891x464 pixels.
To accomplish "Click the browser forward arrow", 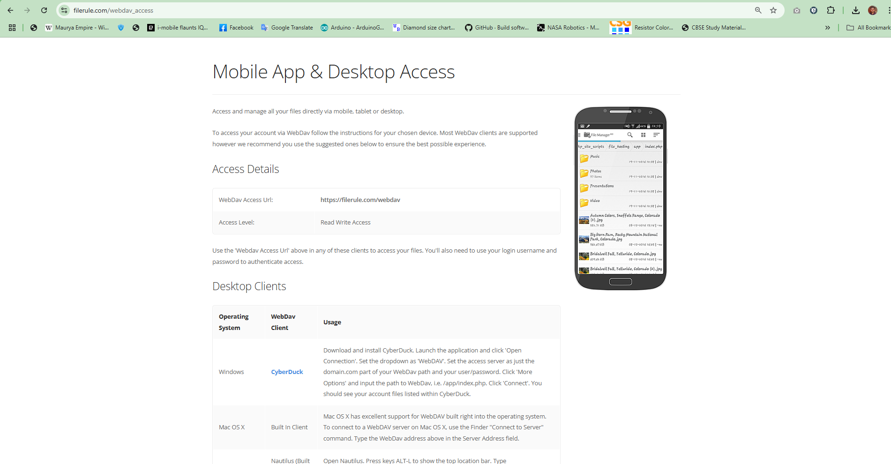I will pos(27,10).
